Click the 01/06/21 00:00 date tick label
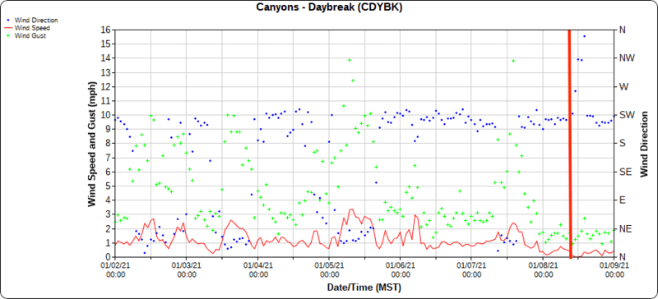The height and width of the screenshot is (299, 658). pyautogui.click(x=401, y=269)
